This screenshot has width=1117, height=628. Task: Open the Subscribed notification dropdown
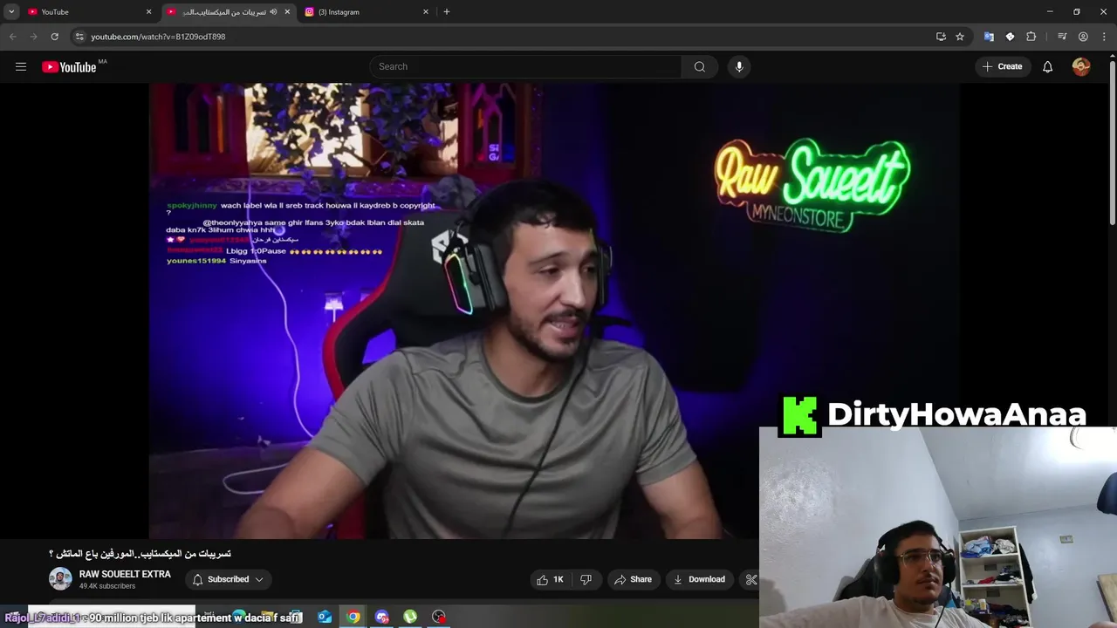coord(228,579)
